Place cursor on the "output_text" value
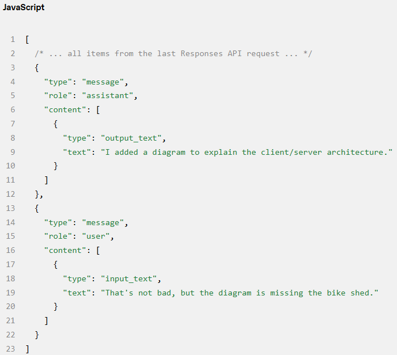This screenshot has width=397, height=355. 133,138
